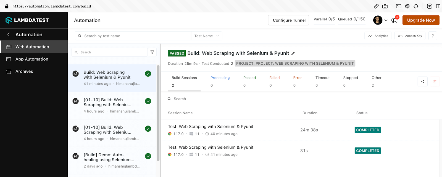Share the build using the share icon

tap(422, 81)
